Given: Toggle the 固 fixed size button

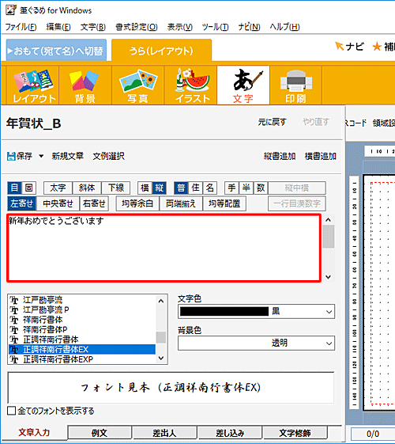Looking at the screenshot, I should [28, 188].
